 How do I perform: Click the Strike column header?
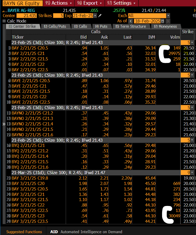coord(188,32)
